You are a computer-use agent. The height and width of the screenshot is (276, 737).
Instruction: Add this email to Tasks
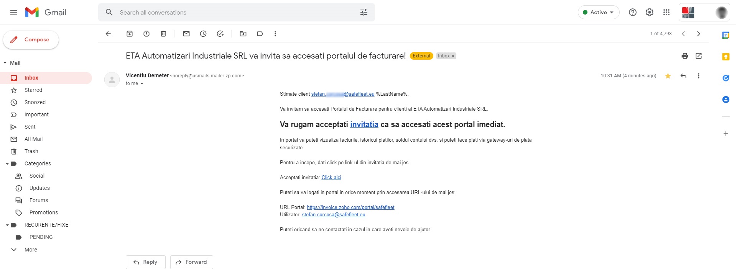[x=220, y=34]
